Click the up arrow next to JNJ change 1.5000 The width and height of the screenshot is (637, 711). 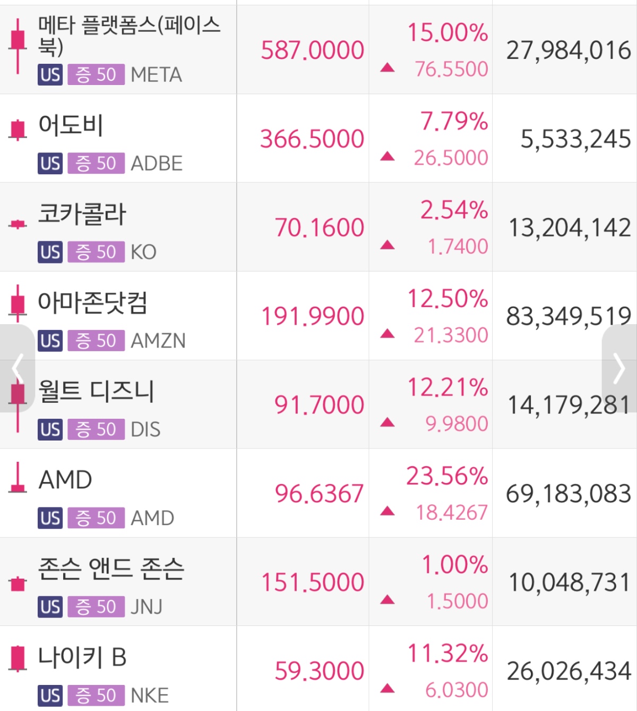tap(388, 600)
